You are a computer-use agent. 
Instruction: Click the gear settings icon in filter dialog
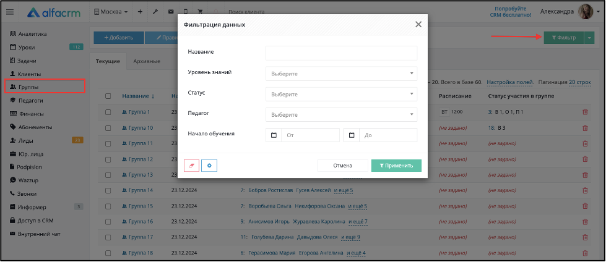209,166
